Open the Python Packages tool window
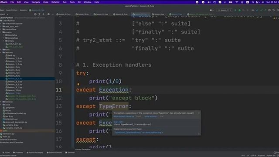The height and width of the screenshot is (157, 279). click(x=35, y=153)
